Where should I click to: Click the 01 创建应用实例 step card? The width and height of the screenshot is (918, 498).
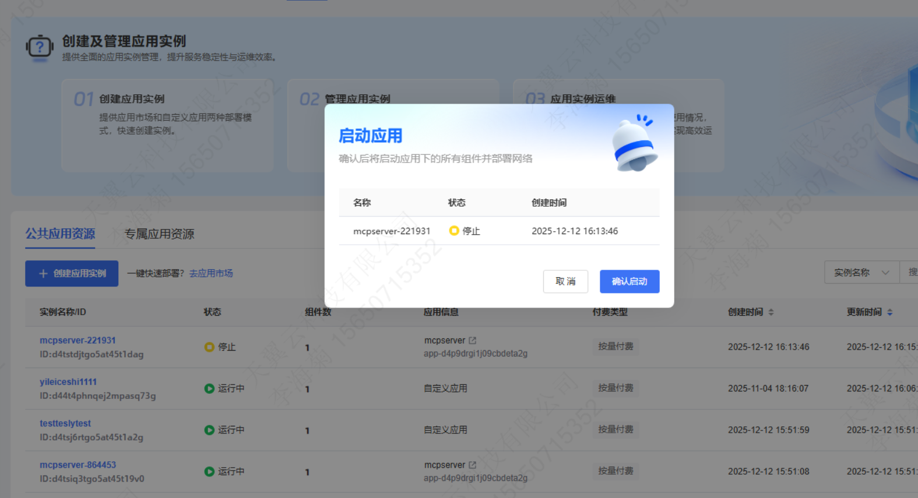(167, 125)
